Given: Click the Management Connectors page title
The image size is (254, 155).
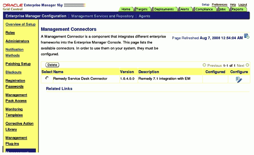Looking at the screenshot, I should click(69, 29).
